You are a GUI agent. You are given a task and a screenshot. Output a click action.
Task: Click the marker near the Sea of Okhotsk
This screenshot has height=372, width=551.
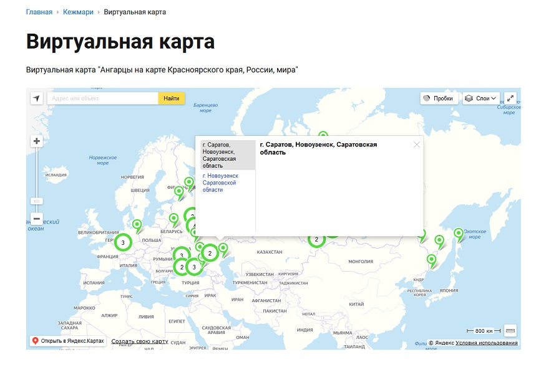pyautogui.click(x=459, y=234)
